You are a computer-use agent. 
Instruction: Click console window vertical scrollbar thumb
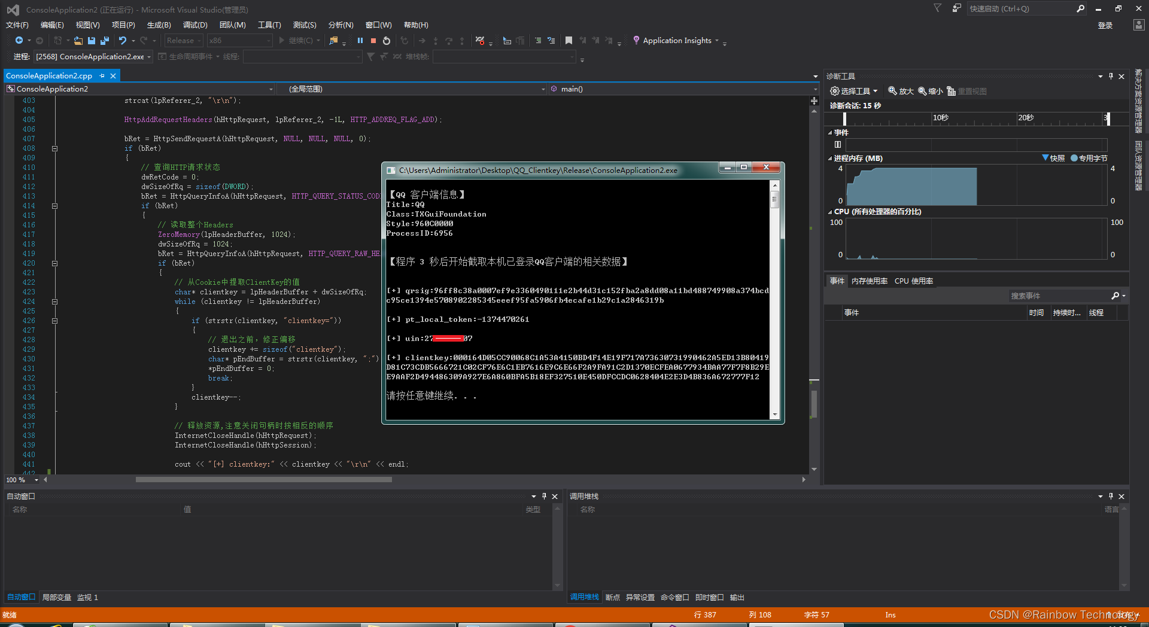pyautogui.click(x=774, y=199)
